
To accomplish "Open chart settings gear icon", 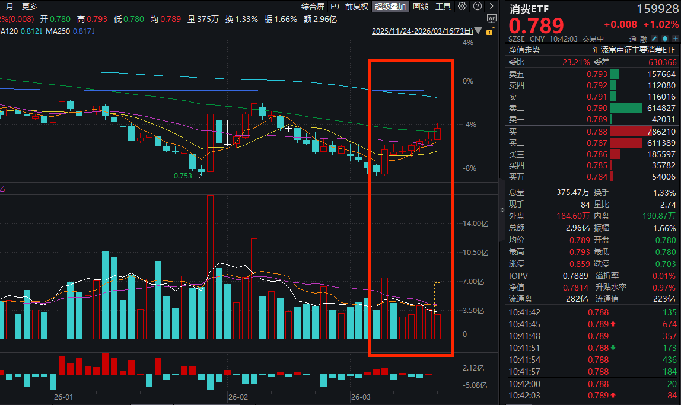I will [462, 7].
